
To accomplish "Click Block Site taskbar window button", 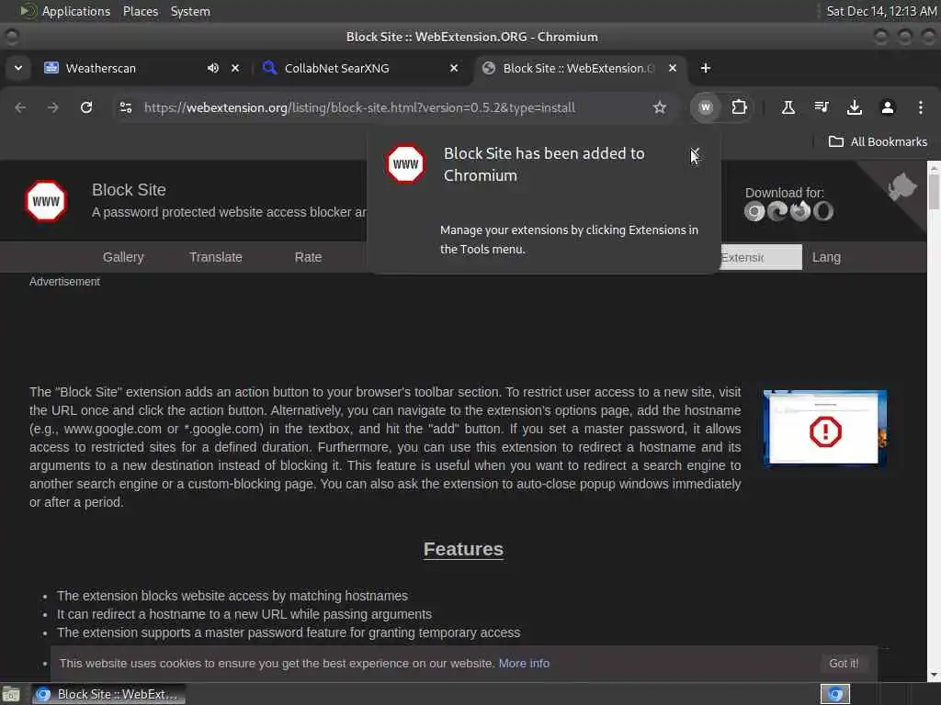I will [108, 694].
